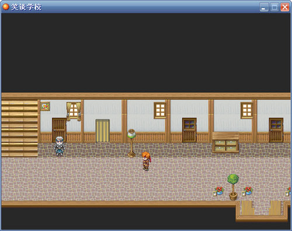Viewport: 292px width, 231px height.
Task: Click the potted topiary tree
Action: pyautogui.click(x=233, y=187)
